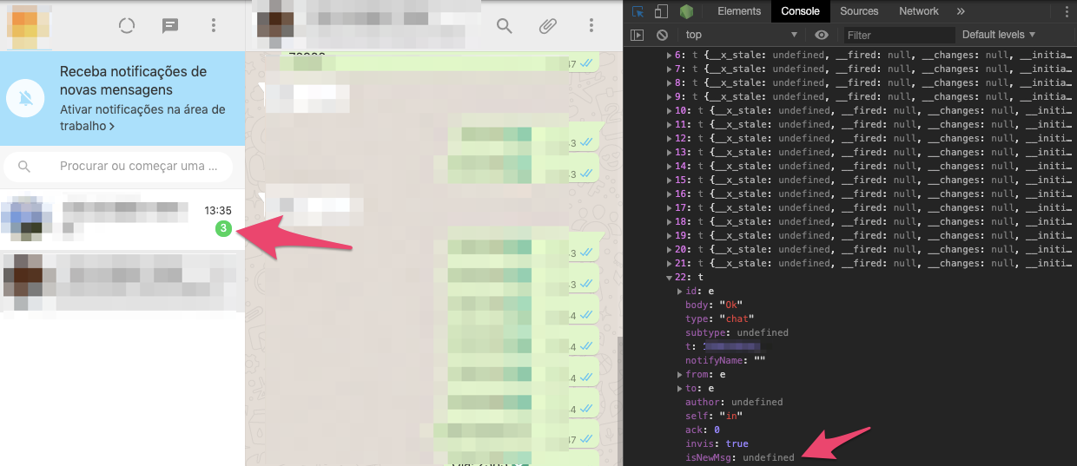Expand console entry 17
Image resolution: width=1077 pixels, height=466 pixels.
tap(669, 208)
